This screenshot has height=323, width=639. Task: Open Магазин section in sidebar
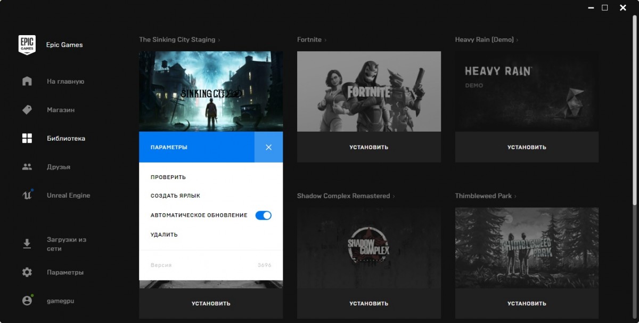[x=61, y=110]
